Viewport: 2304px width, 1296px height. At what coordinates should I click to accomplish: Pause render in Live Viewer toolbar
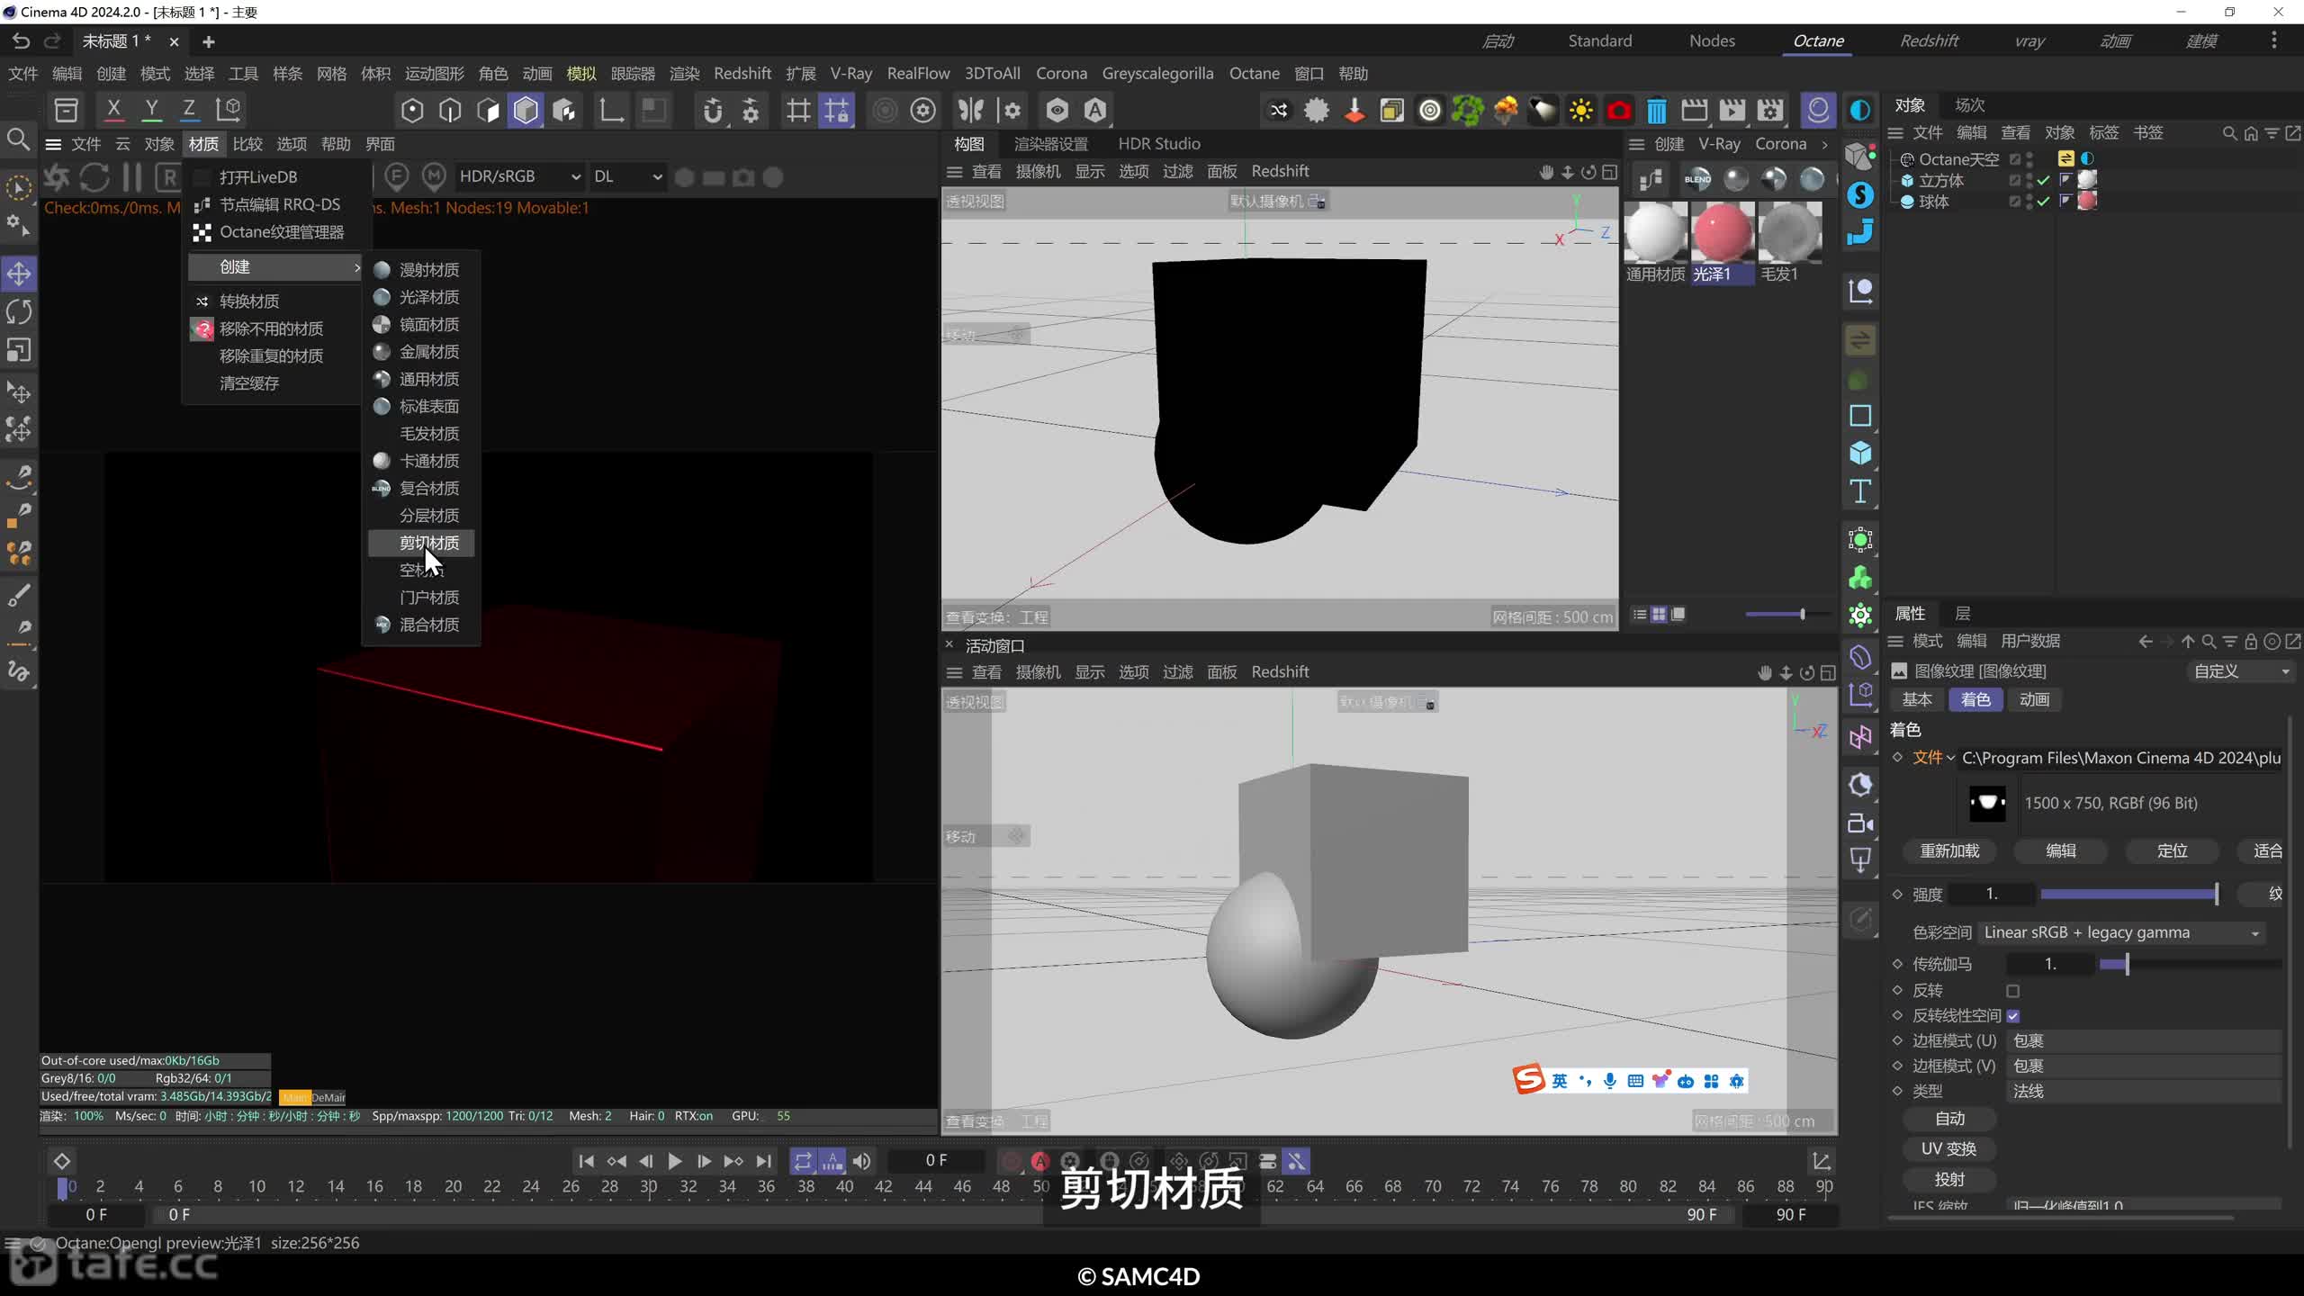131,177
